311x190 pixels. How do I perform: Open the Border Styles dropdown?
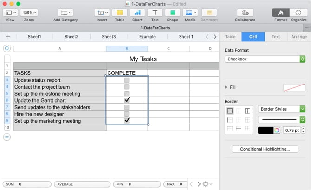[x=281, y=109]
